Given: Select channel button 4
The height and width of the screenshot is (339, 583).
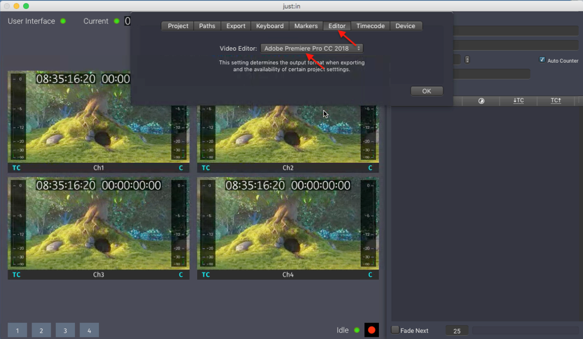Looking at the screenshot, I should (x=89, y=330).
